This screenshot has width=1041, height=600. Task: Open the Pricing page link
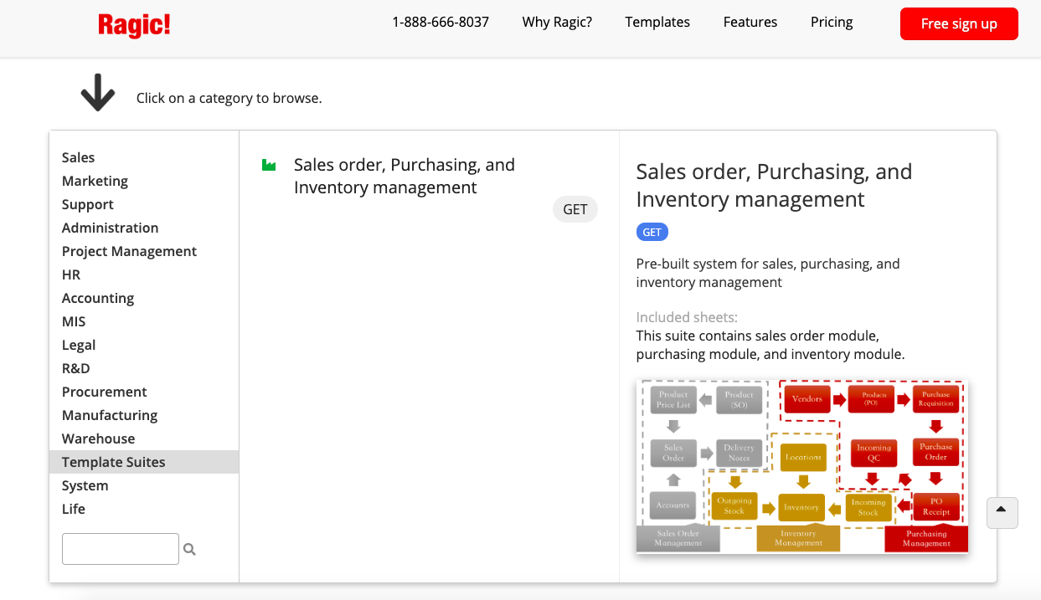point(831,23)
